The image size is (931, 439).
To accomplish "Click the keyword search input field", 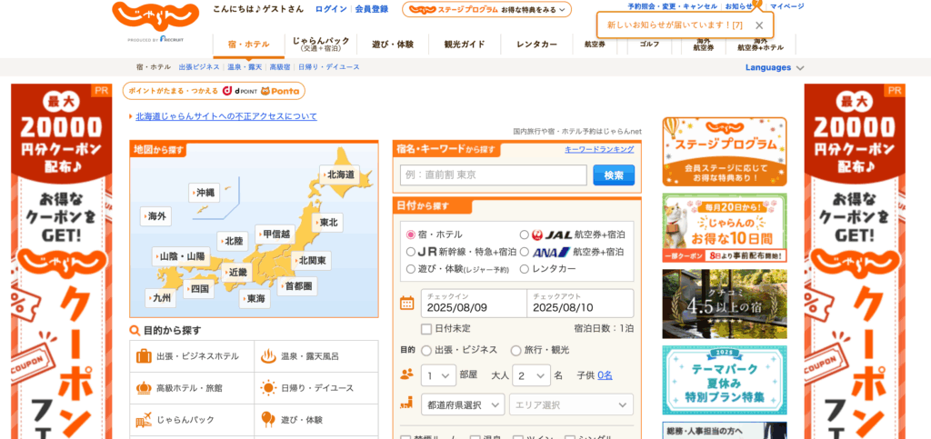I will (x=494, y=175).
